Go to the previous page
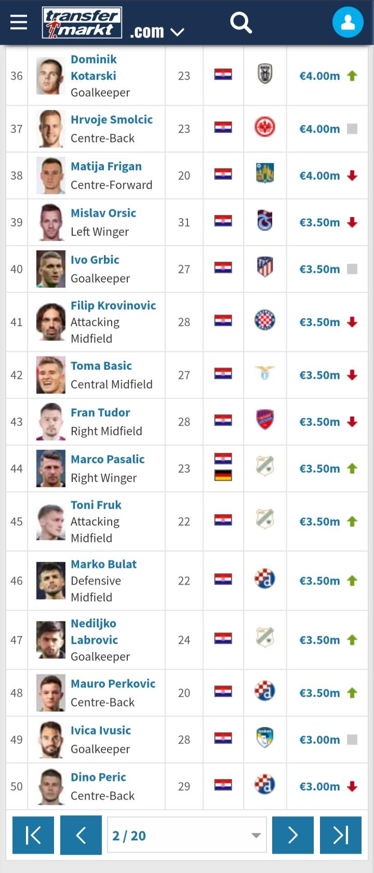Screen dimensions: 374x873 click(81, 836)
